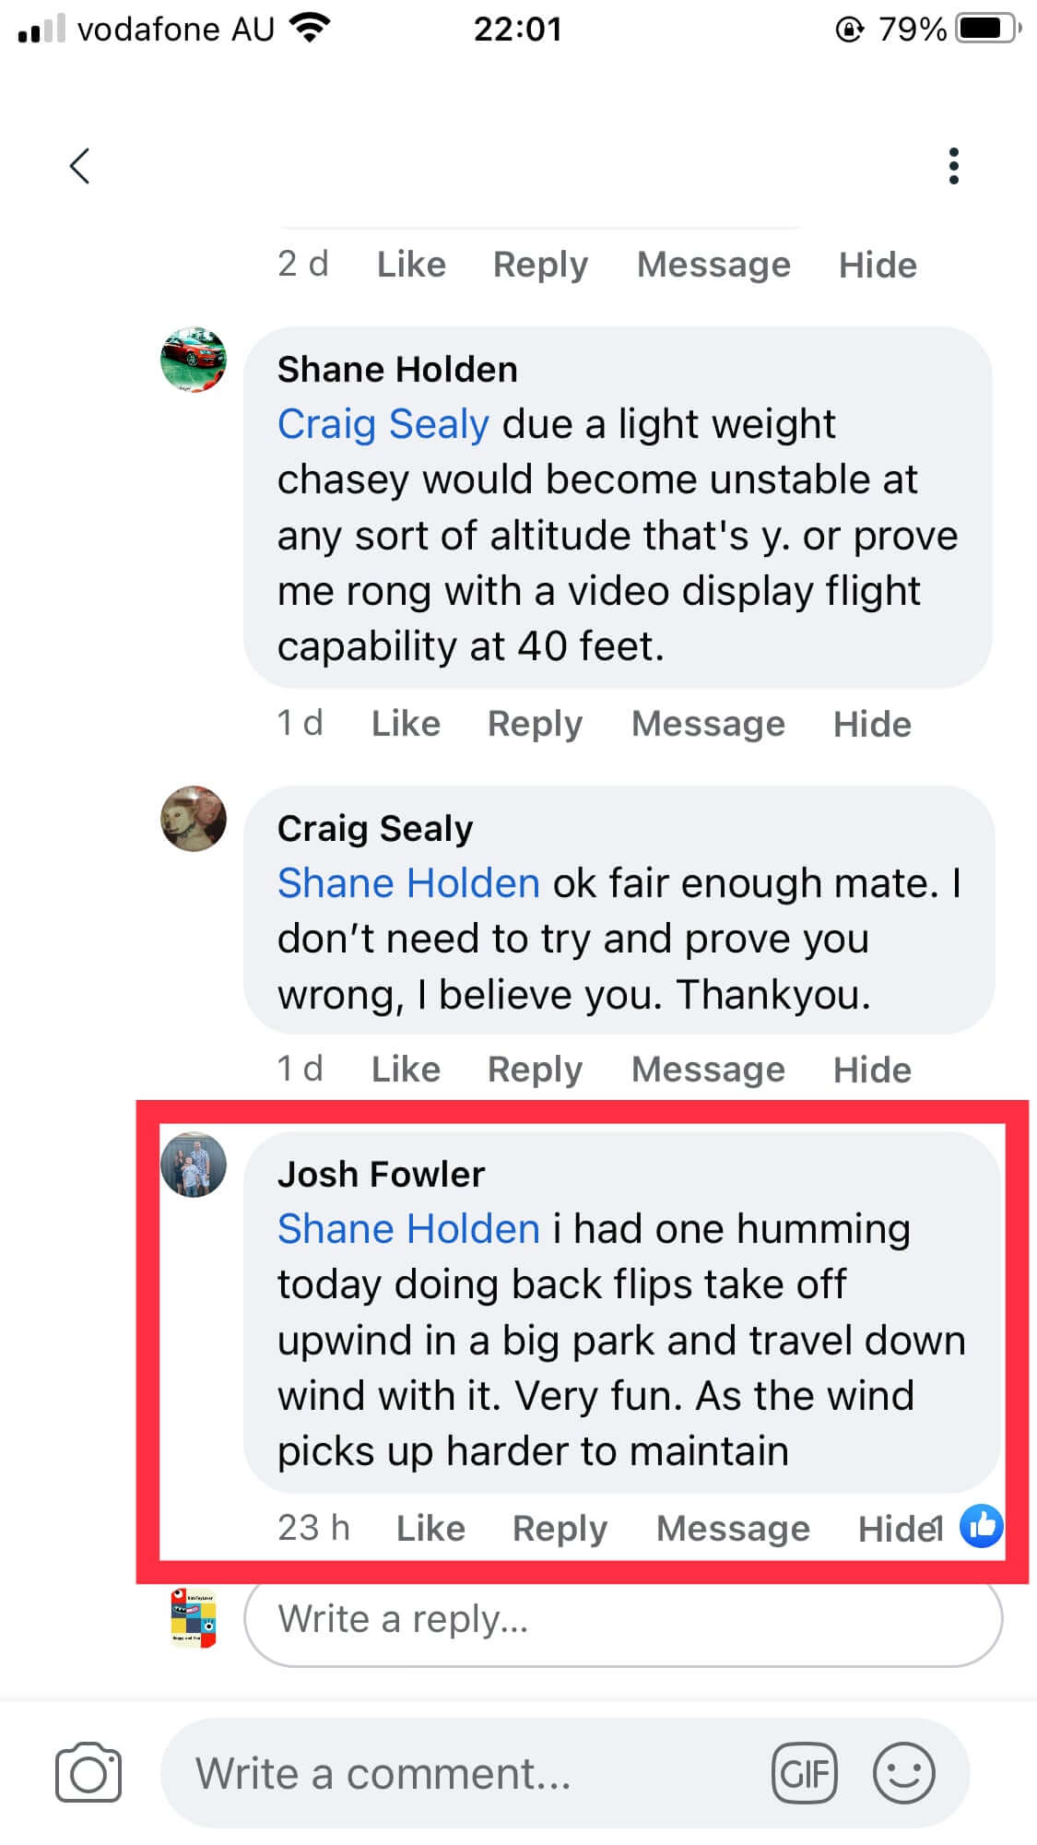Viewport: 1037px width, 1845px height.
Task: Message Shane Holden from his comment
Action: (x=708, y=724)
